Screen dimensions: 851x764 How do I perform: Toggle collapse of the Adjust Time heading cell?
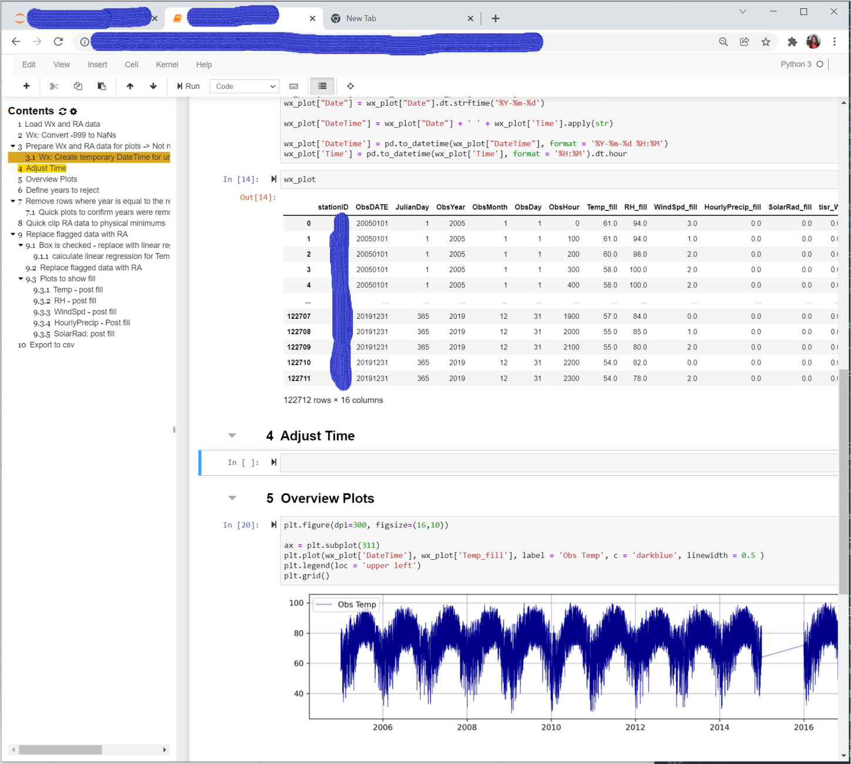(233, 435)
